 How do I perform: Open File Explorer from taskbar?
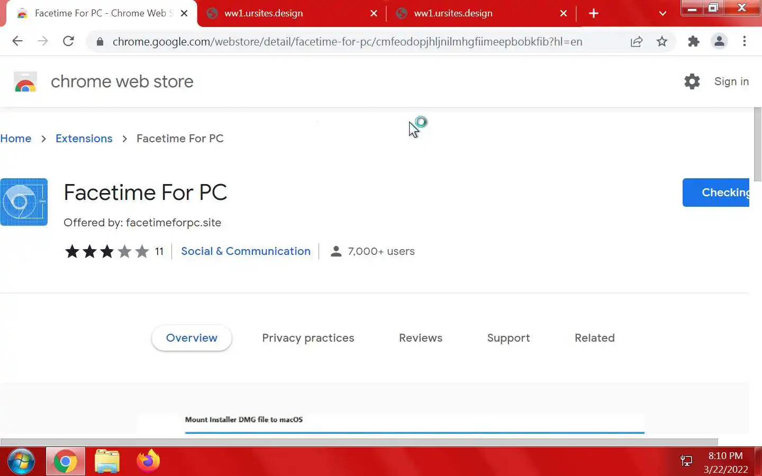pos(107,461)
